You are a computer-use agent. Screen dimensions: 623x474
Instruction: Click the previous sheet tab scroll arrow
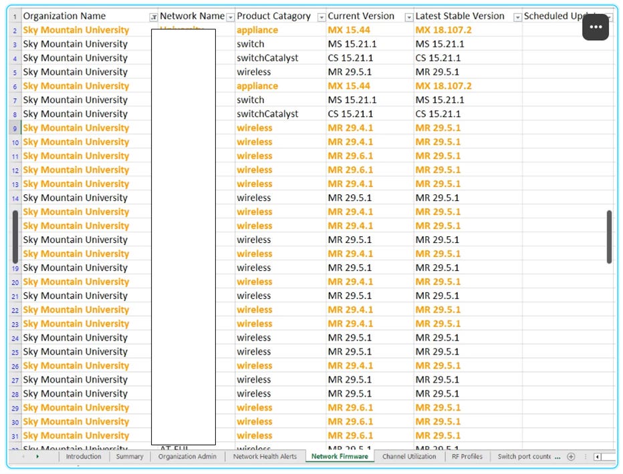tap(23, 457)
